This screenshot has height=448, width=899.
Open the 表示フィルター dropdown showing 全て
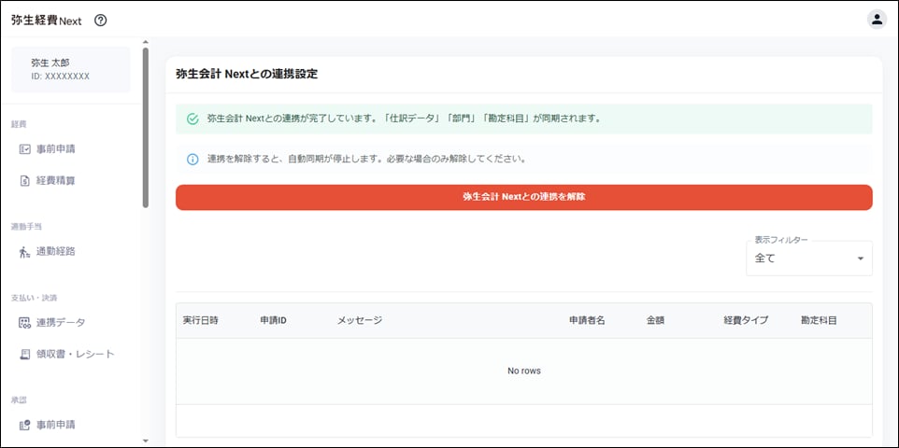tap(809, 259)
